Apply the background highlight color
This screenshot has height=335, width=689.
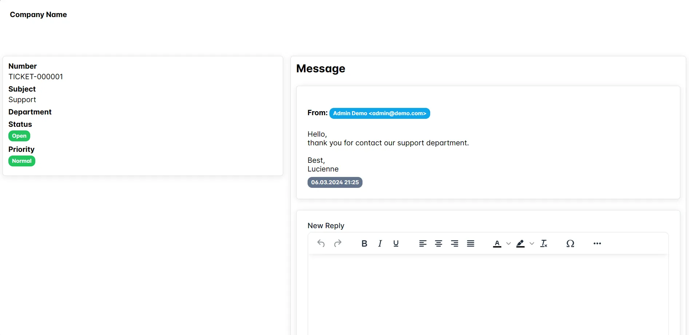[x=520, y=243]
